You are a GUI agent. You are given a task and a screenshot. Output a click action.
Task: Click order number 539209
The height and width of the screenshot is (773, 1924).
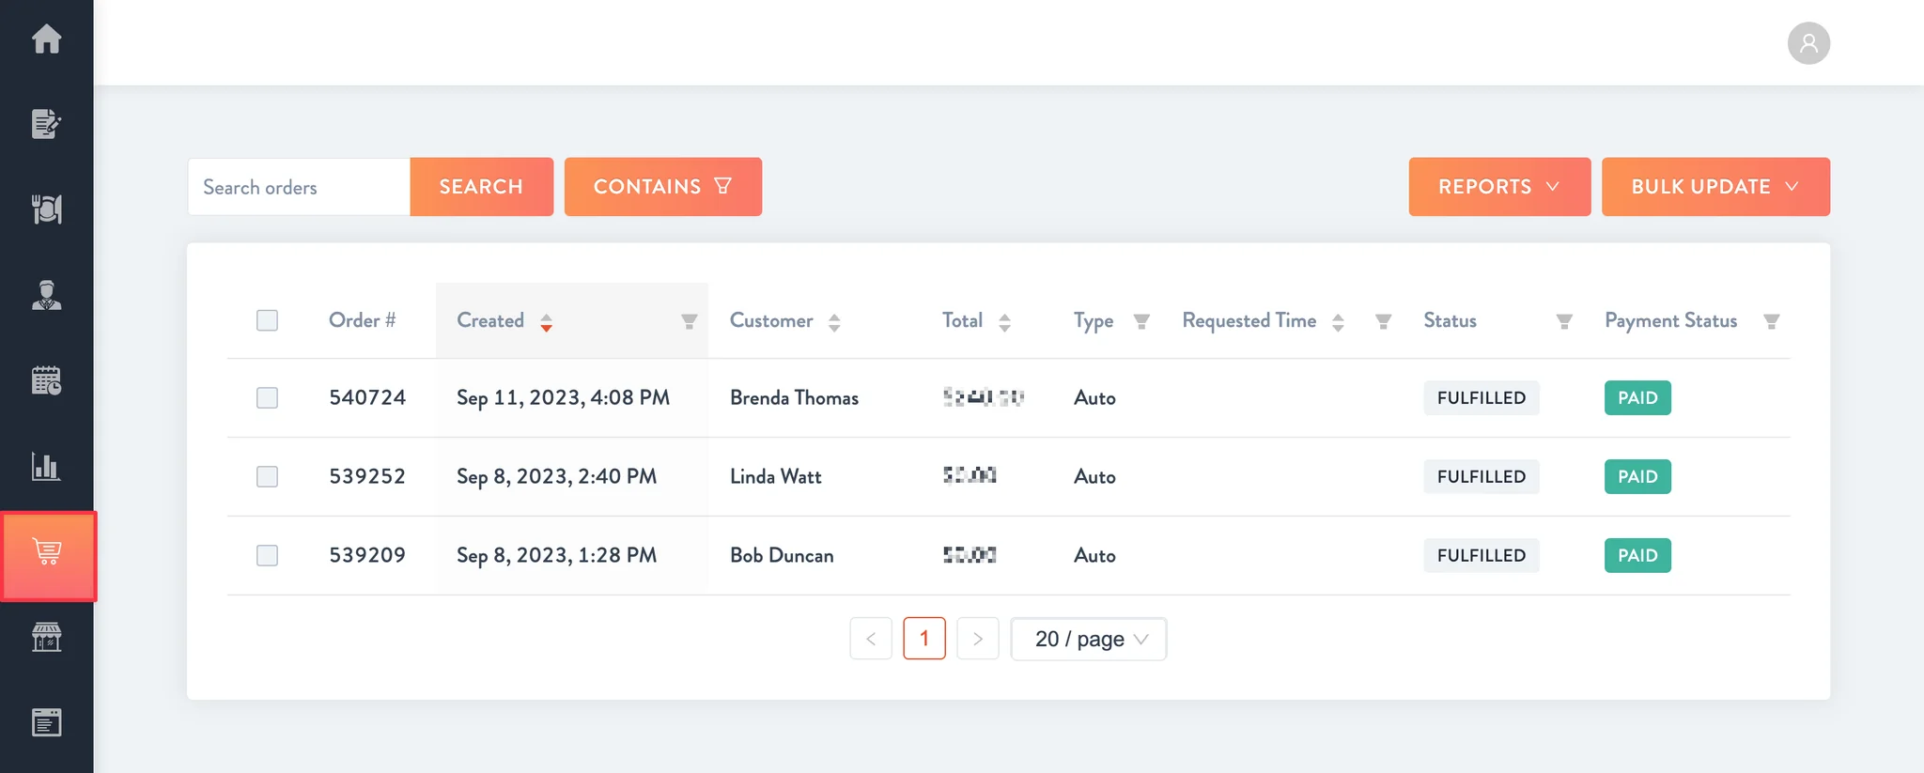367,555
